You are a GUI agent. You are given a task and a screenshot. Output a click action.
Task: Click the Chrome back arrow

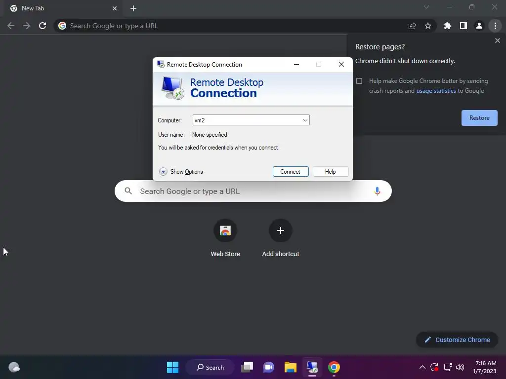tap(11, 26)
